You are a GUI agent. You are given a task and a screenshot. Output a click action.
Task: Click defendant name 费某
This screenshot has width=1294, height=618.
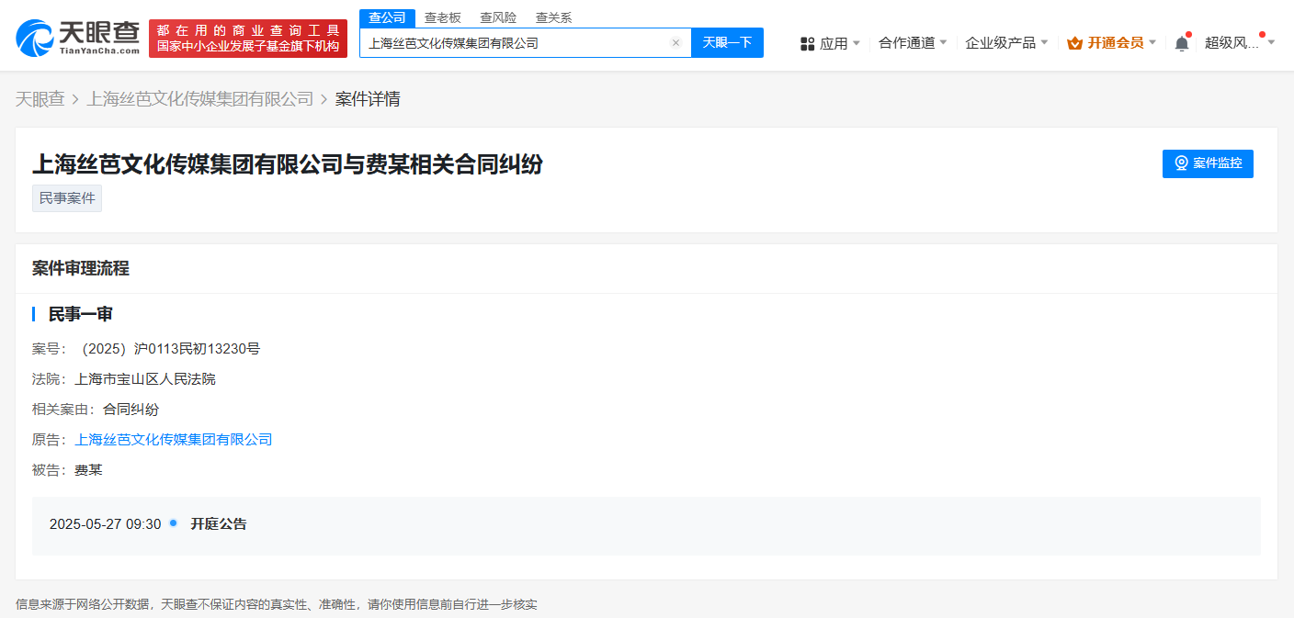[x=88, y=470]
